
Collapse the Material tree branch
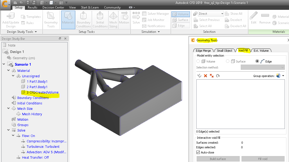pyautogui.click(x=8, y=70)
